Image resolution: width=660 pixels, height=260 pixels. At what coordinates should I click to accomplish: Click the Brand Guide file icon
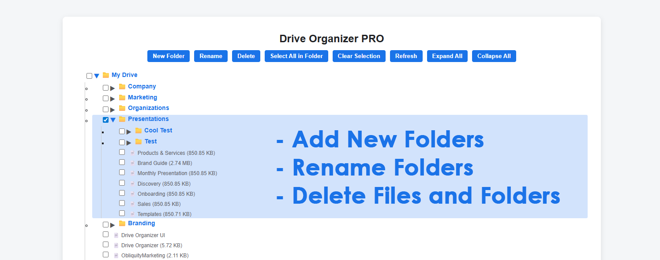tap(132, 163)
